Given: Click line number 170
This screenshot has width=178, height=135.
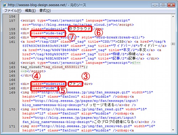Looking at the screenshot, I should [12, 109].
